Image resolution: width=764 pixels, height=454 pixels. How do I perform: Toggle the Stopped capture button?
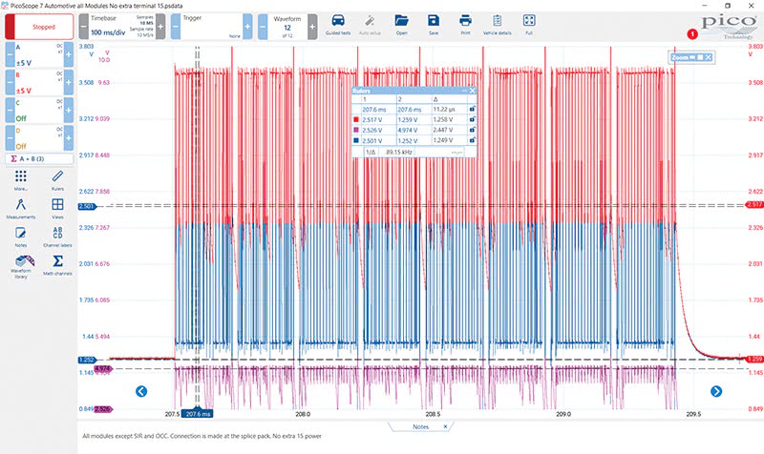tap(39, 27)
